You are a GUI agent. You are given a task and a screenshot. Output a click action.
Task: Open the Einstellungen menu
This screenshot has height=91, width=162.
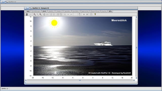36,11
